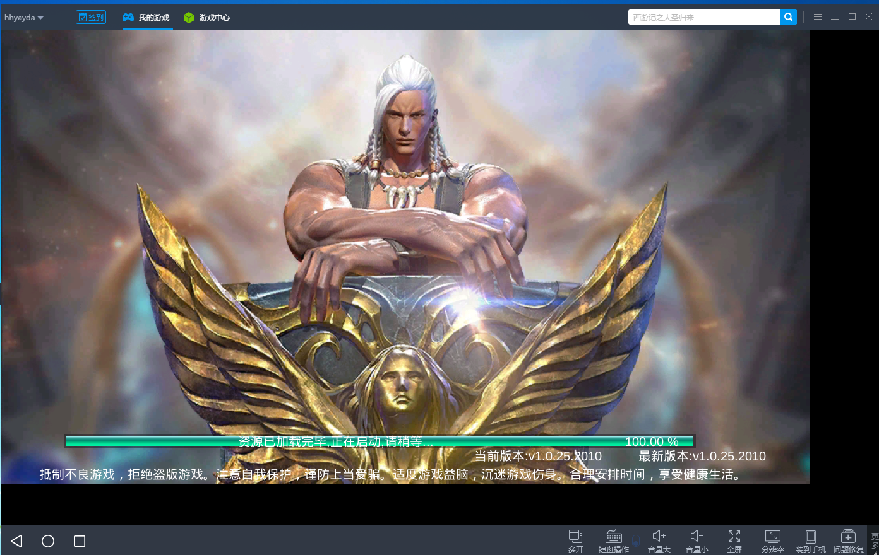
Task: Click the 当前版本:v1.0.25.2010 text
Action: click(x=538, y=456)
